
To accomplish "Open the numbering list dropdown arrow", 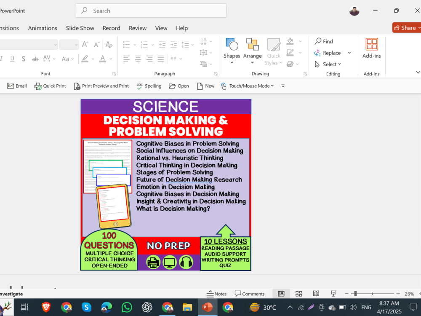I will (152, 45).
